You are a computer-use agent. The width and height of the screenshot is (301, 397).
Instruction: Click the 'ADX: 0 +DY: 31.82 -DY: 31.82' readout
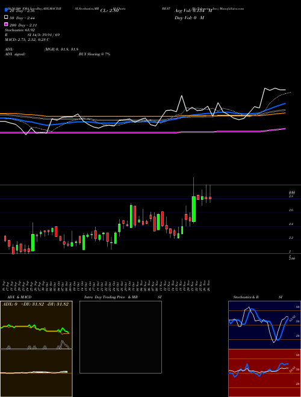36,304
